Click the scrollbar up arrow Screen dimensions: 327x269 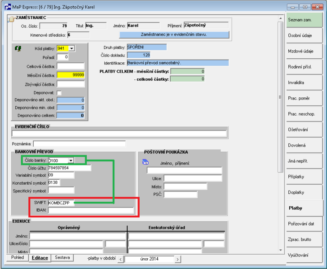coord(280,18)
